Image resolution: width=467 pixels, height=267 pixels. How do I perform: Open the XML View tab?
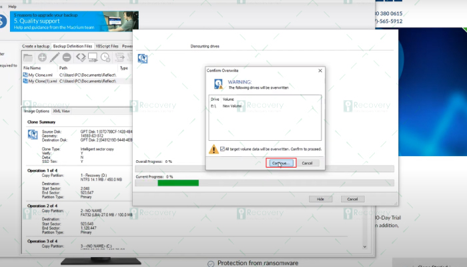(x=61, y=111)
